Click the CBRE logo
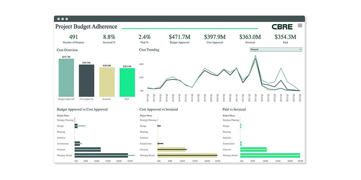 (x=283, y=27)
